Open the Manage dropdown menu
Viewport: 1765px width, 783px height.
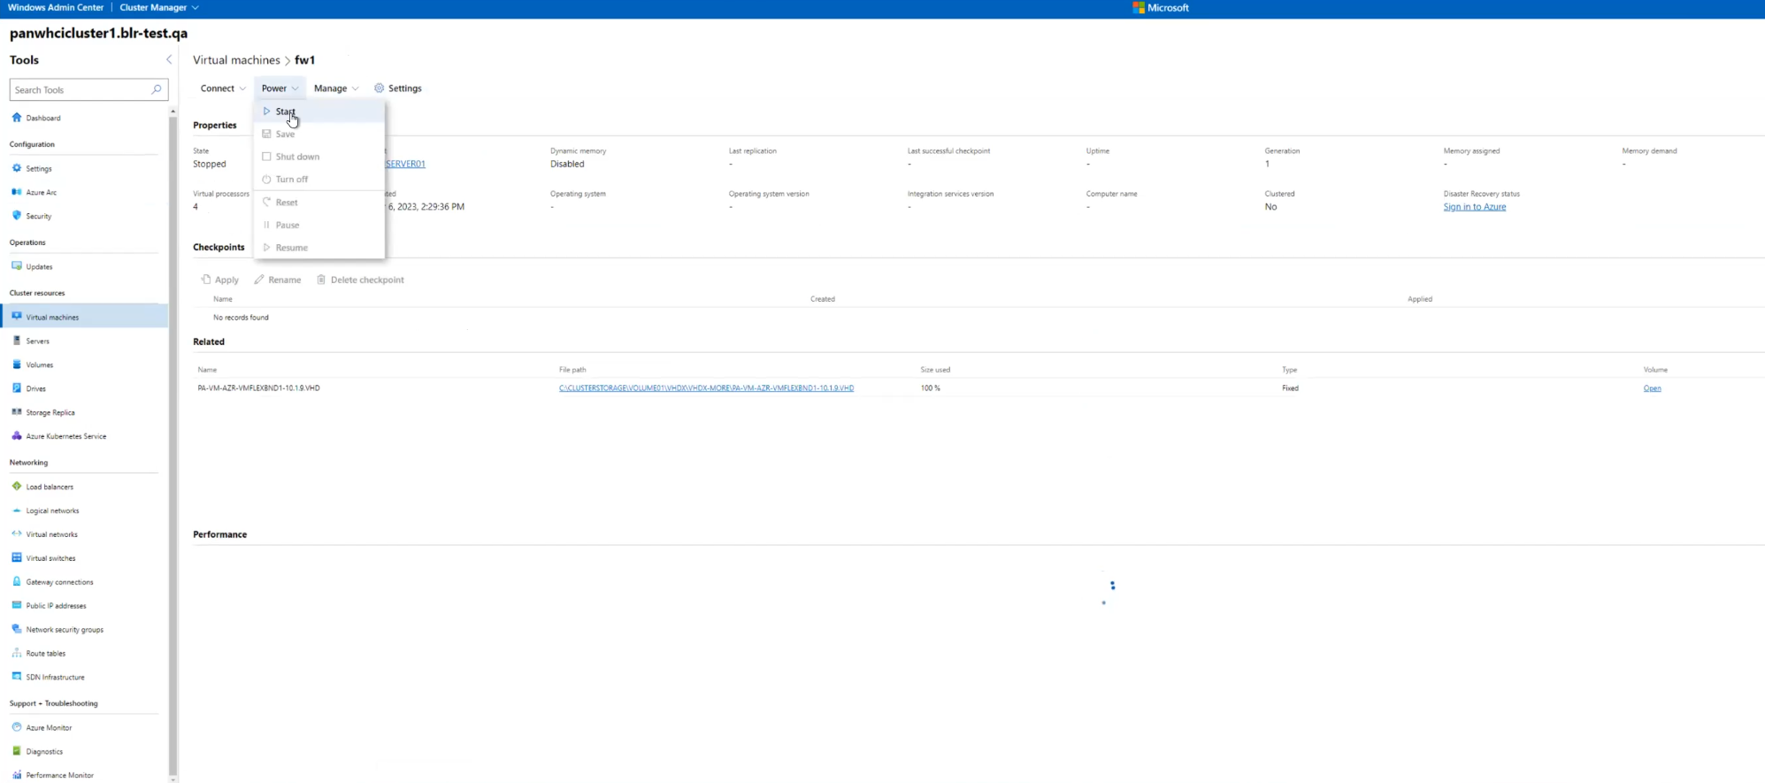point(336,88)
